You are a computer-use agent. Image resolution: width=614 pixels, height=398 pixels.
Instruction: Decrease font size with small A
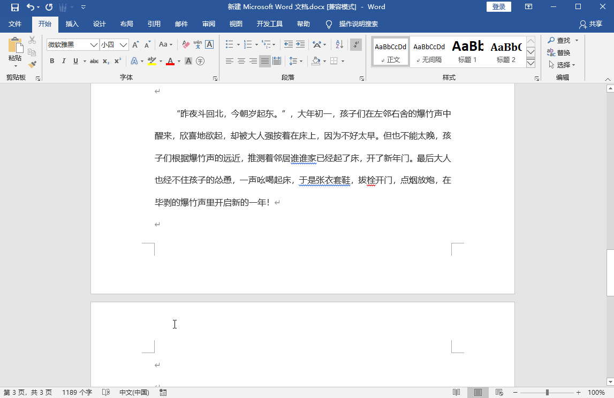[147, 44]
